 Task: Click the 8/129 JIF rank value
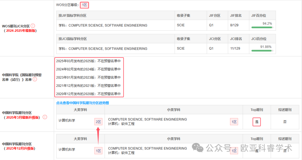[234, 25]
